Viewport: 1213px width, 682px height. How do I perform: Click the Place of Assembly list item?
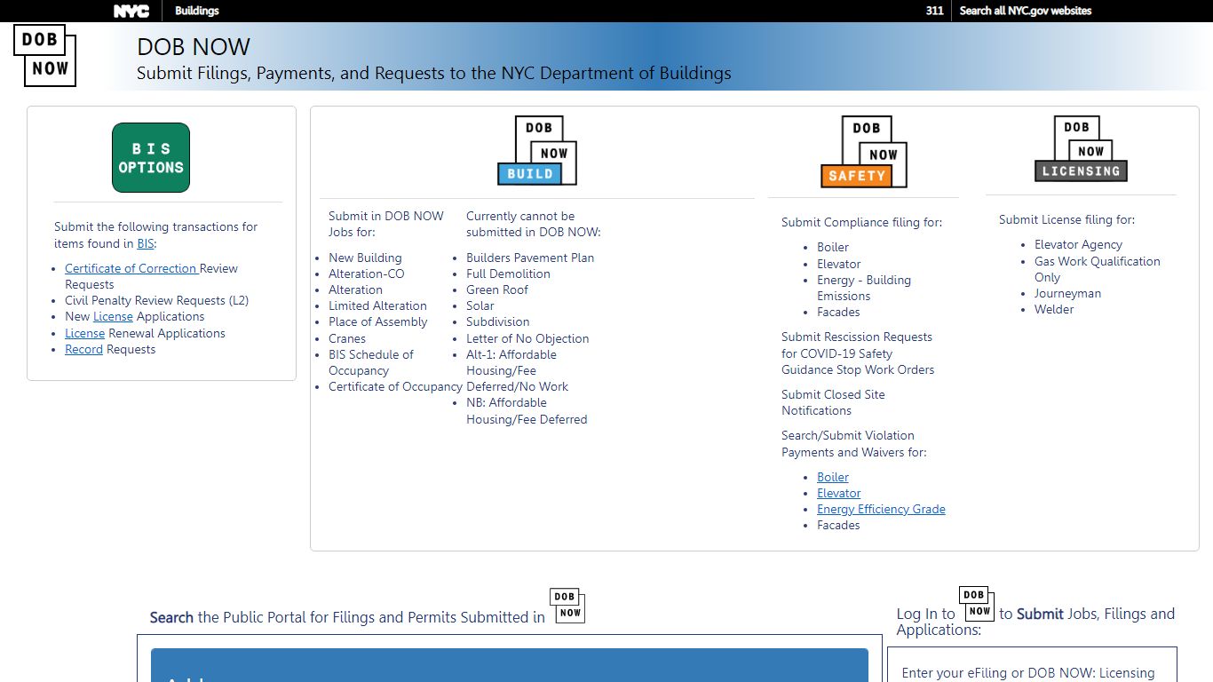377,321
